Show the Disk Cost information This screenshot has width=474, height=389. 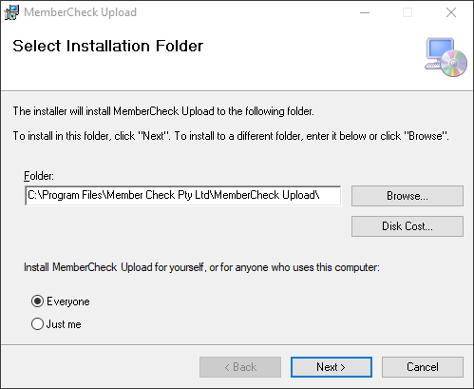coord(408,226)
